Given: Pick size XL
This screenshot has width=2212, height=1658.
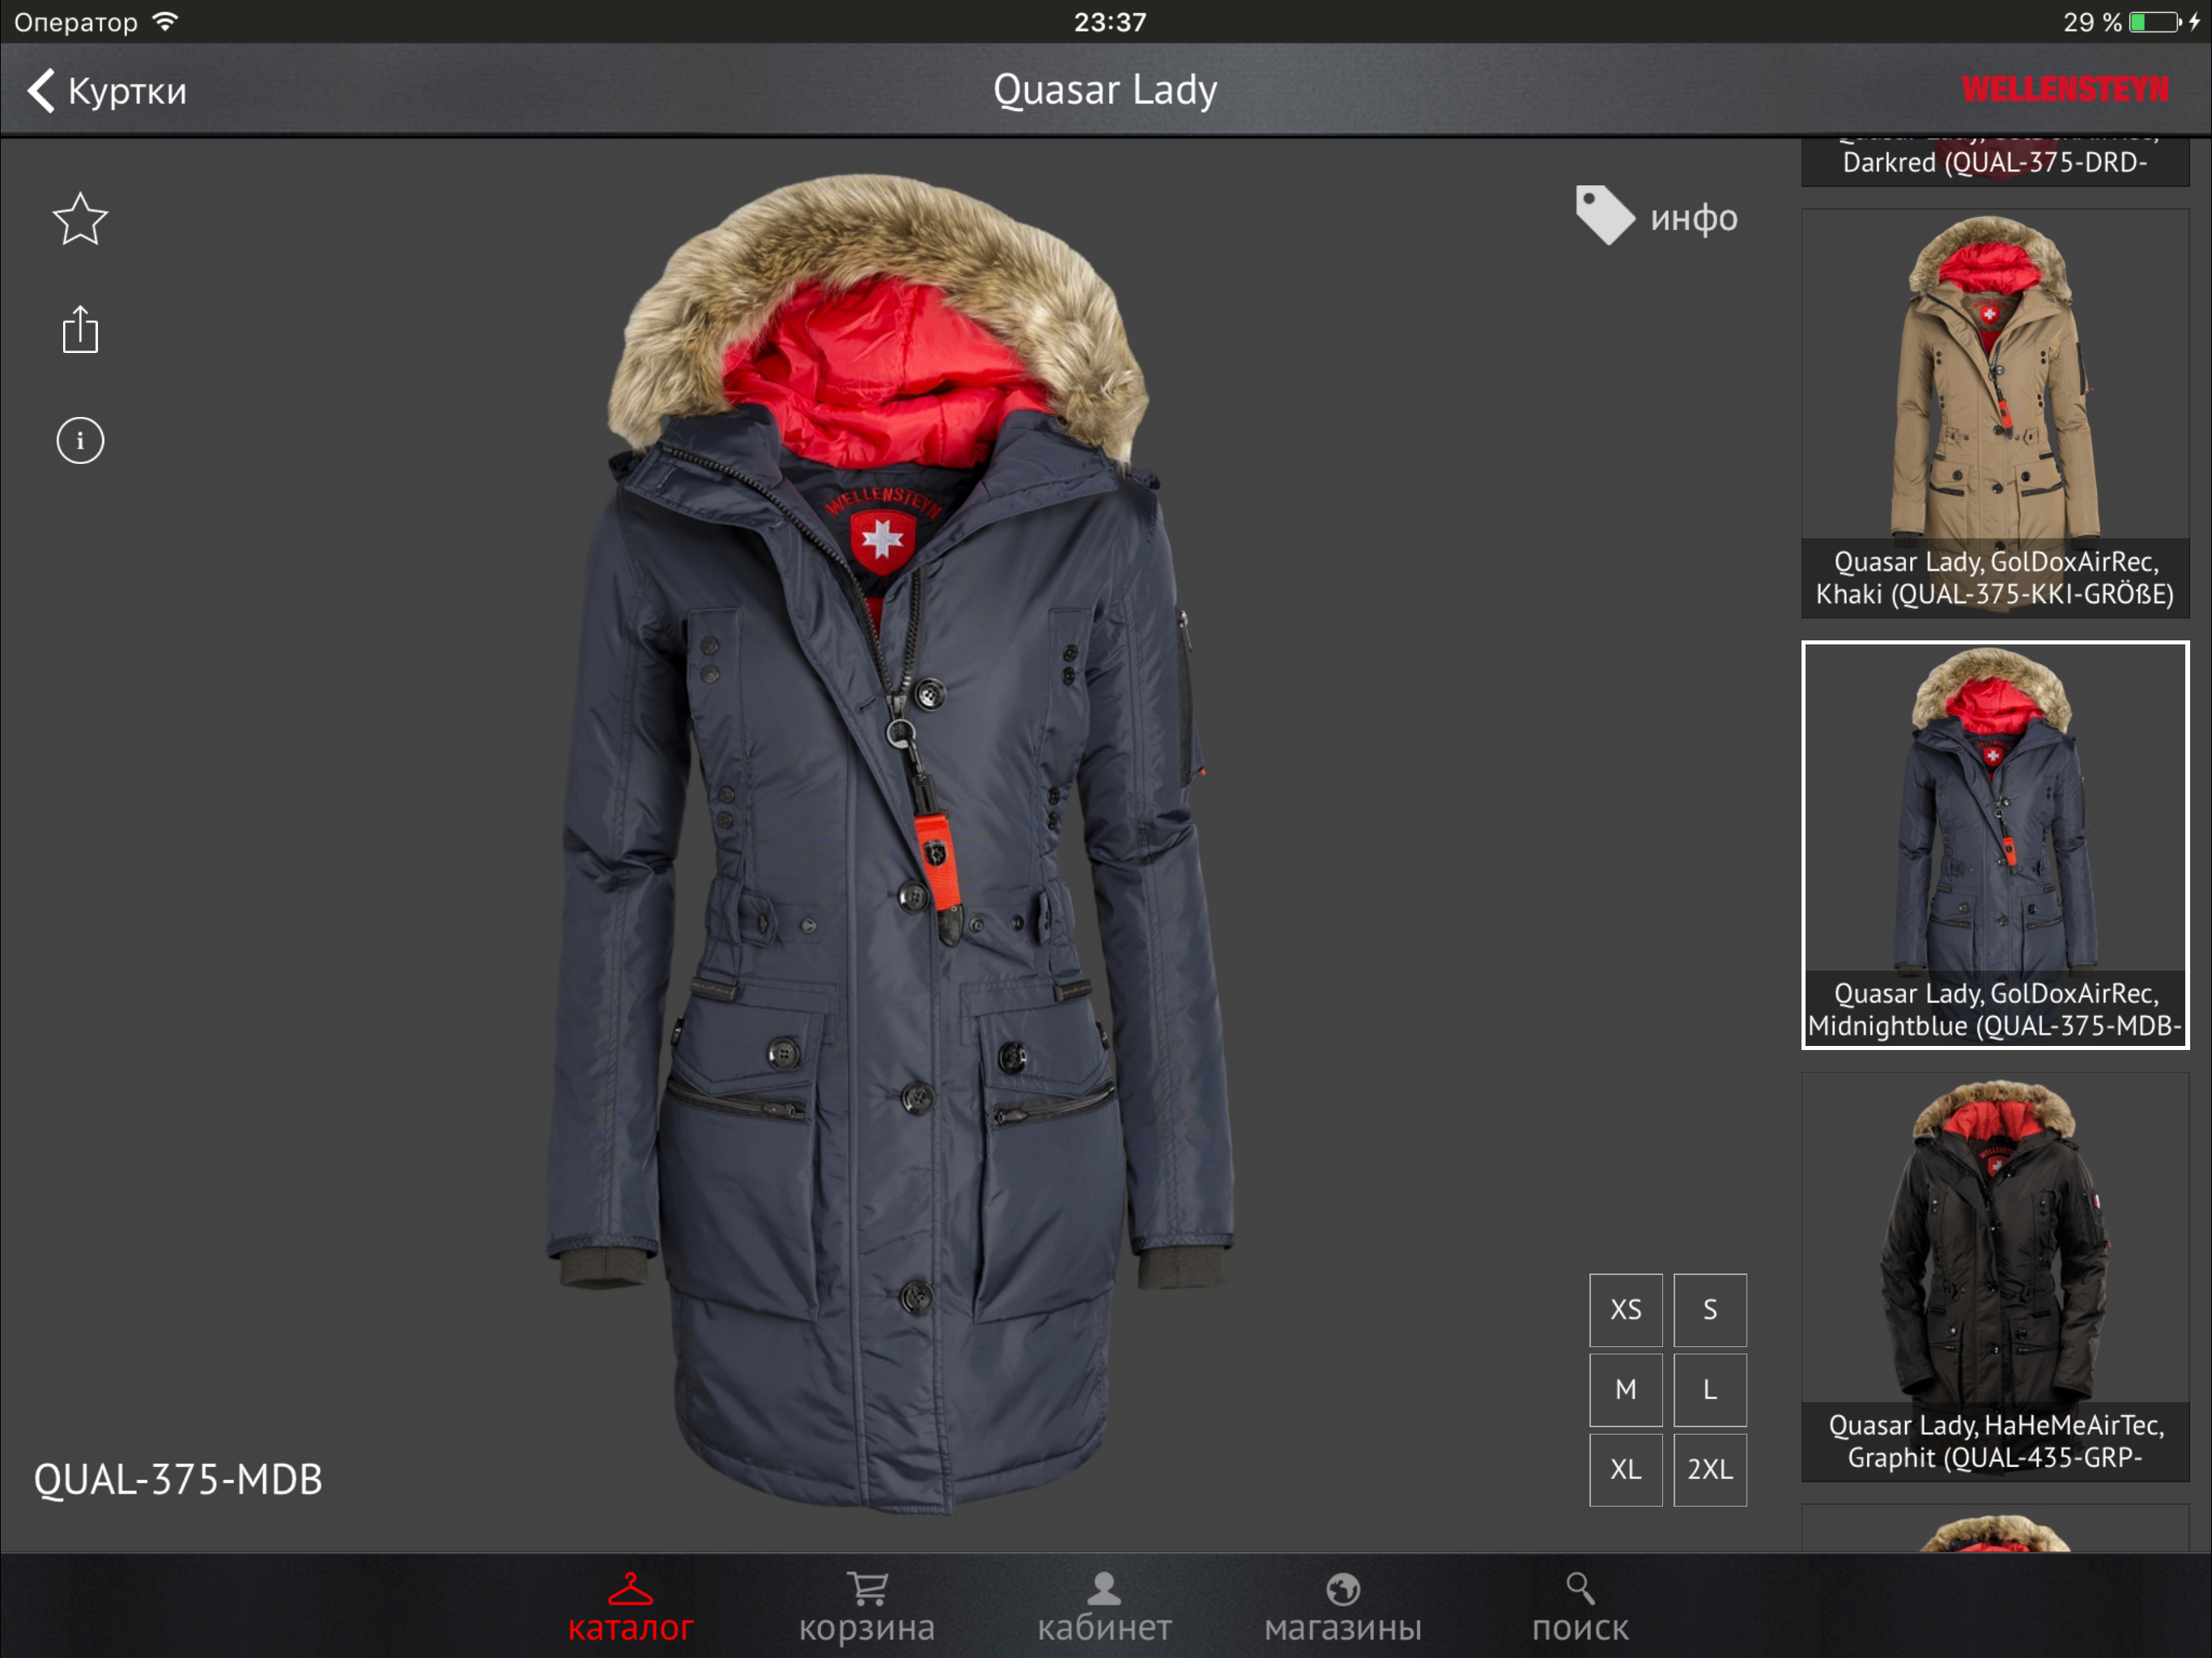Looking at the screenshot, I should (x=1626, y=1470).
